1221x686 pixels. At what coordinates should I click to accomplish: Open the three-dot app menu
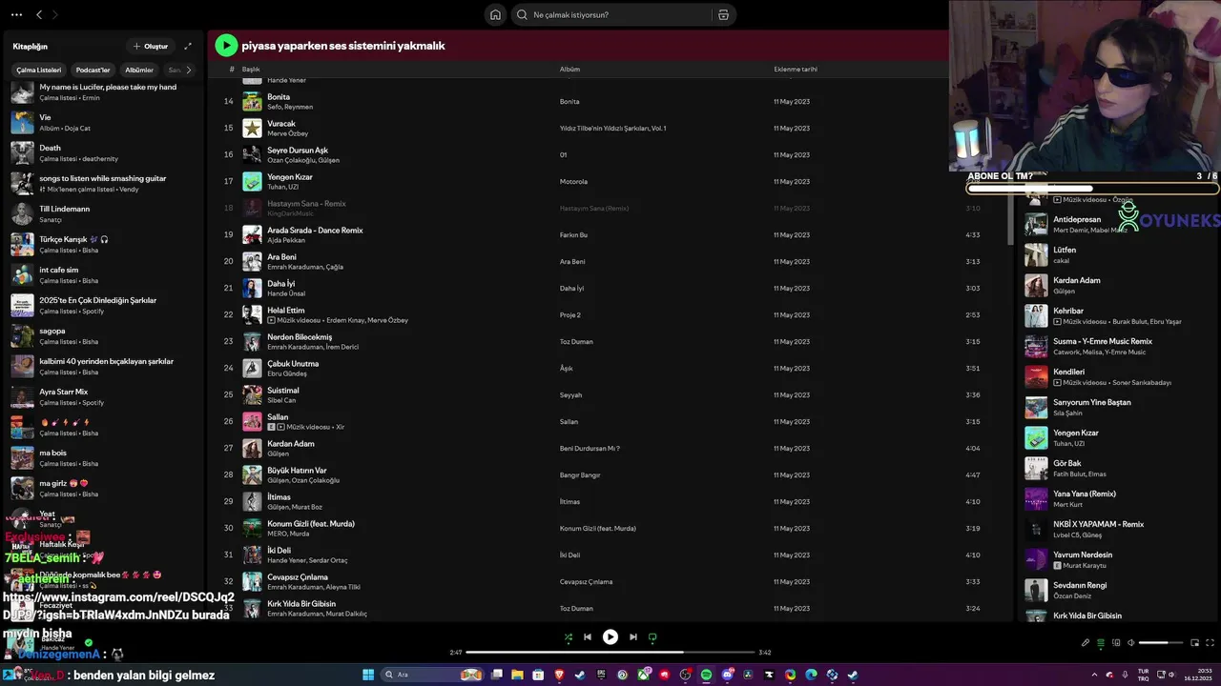[x=16, y=14]
